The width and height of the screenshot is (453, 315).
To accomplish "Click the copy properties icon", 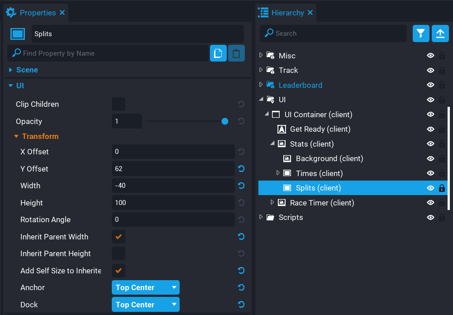I will 218,53.
